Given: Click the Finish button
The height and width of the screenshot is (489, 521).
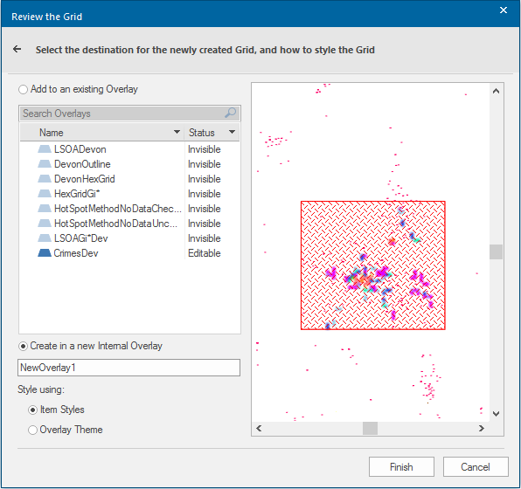Looking at the screenshot, I should click(x=401, y=467).
